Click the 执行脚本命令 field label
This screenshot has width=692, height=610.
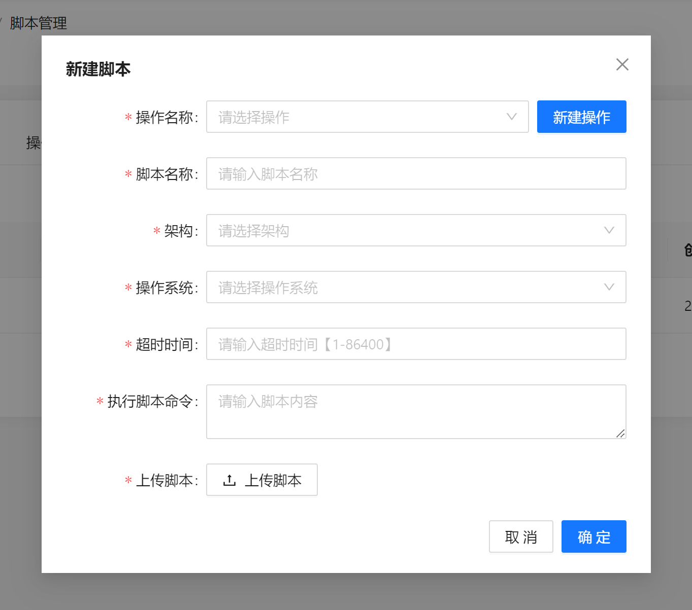point(150,402)
